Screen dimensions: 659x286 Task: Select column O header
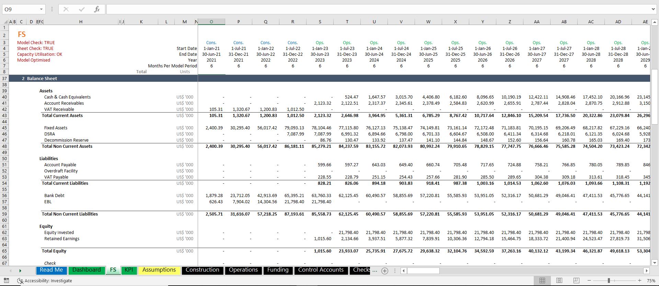point(211,22)
